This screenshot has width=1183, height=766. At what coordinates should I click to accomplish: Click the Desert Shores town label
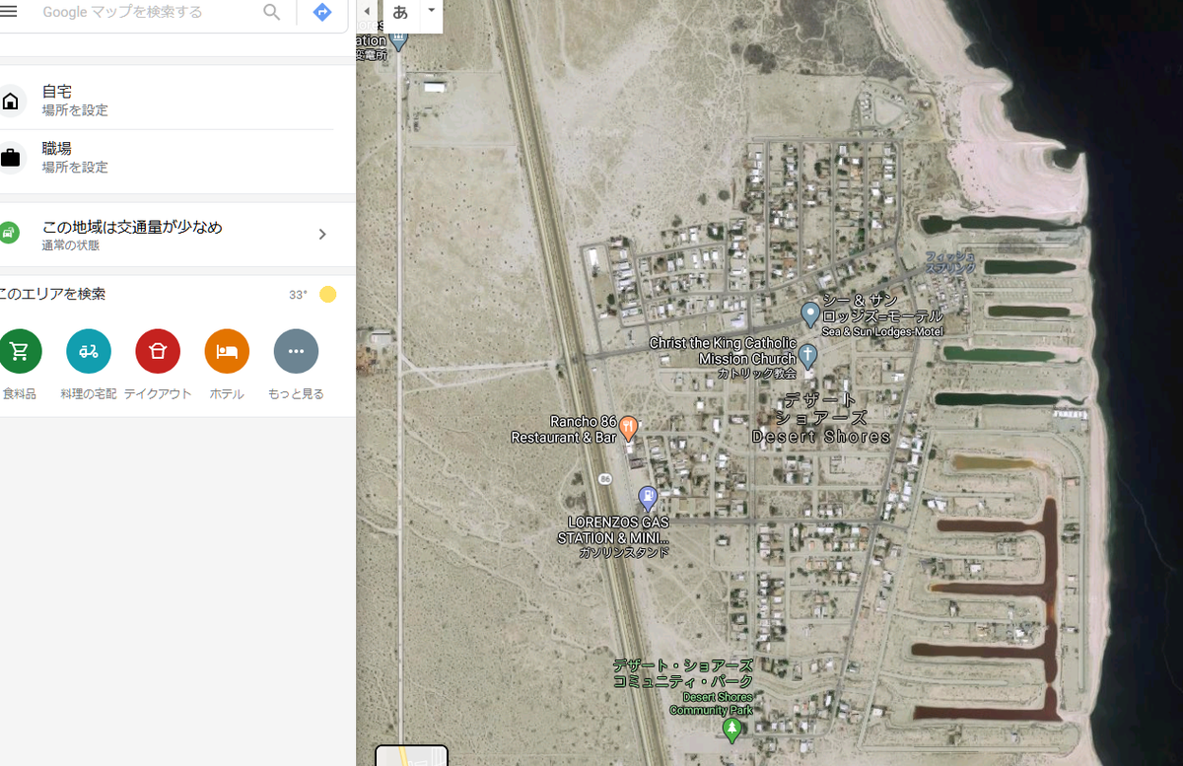coord(821,418)
